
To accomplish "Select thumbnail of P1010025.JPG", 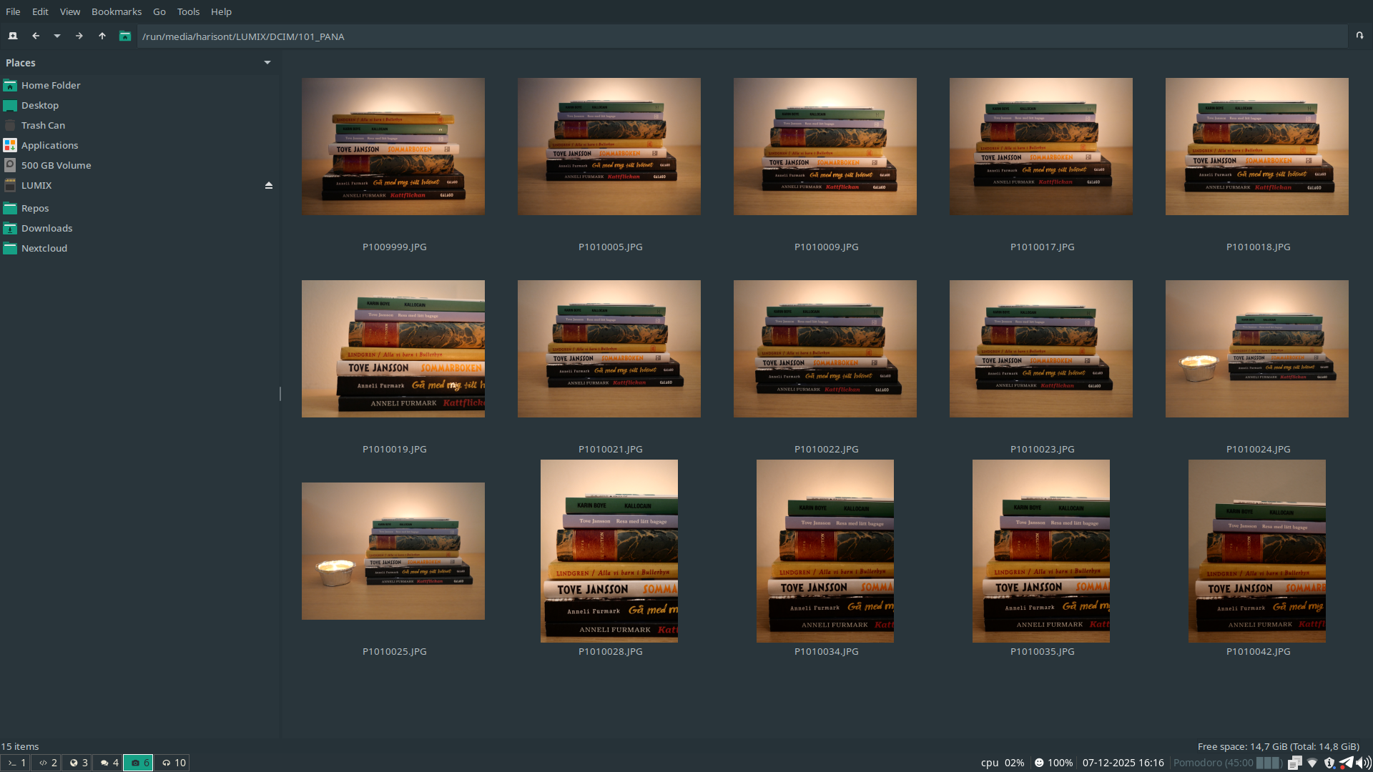I will 393,551.
